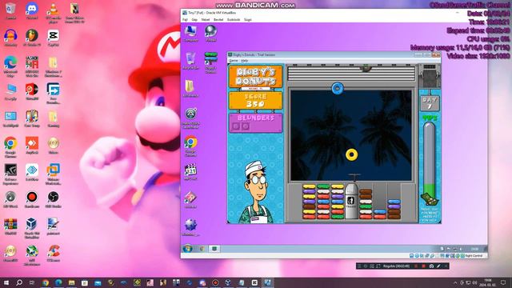
Task: Open Task View on the host taskbar
Action: 32,282
